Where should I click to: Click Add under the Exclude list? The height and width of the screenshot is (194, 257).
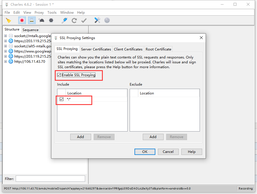pyautogui.click(x=153, y=137)
